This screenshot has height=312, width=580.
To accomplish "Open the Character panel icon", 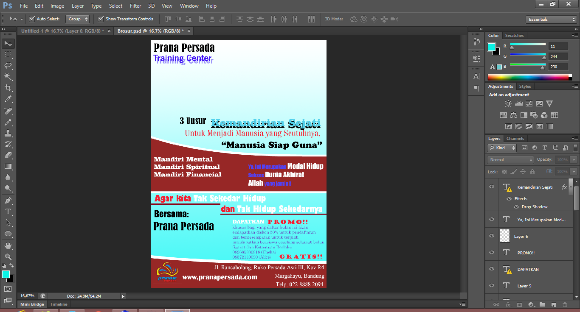I will tap(476, 76).
